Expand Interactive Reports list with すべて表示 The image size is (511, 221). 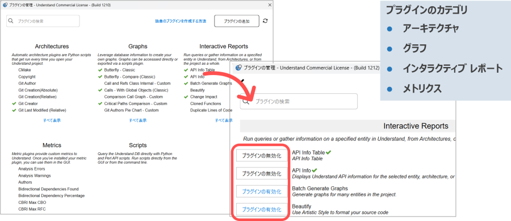pos(224,120)
